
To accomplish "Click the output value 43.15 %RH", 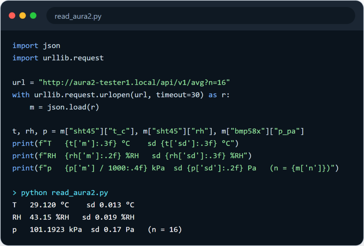I will click(49, 217).
